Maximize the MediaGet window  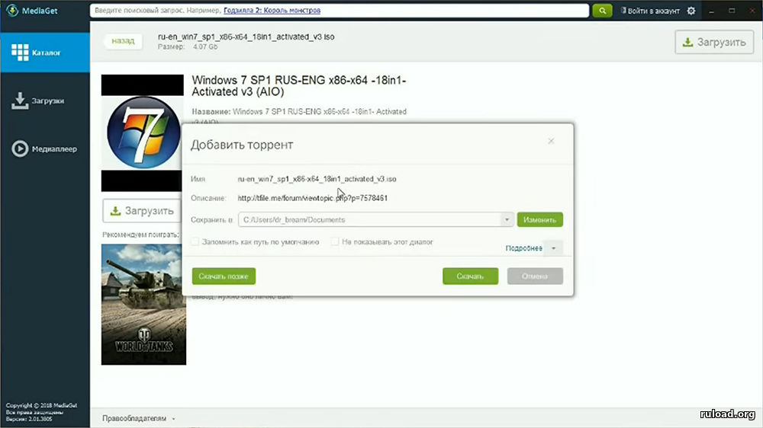pyautogui.click(x=732, y=11)
